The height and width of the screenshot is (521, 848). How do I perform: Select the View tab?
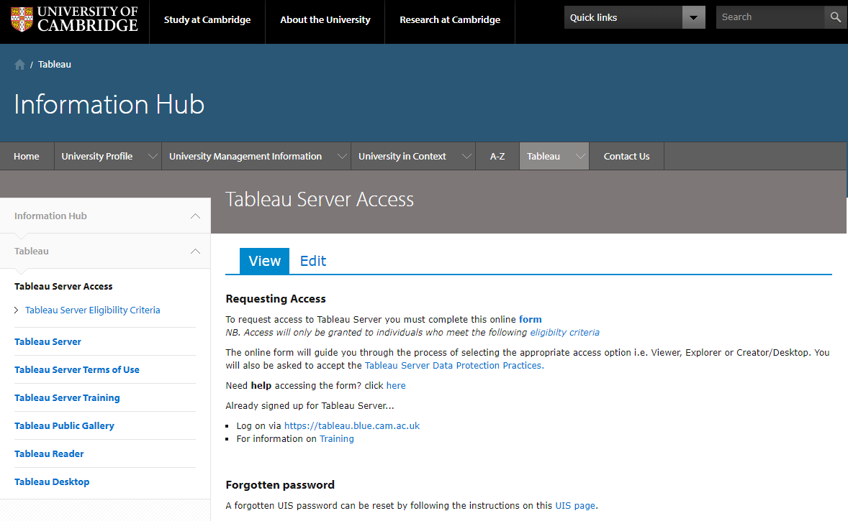[264, 261]
